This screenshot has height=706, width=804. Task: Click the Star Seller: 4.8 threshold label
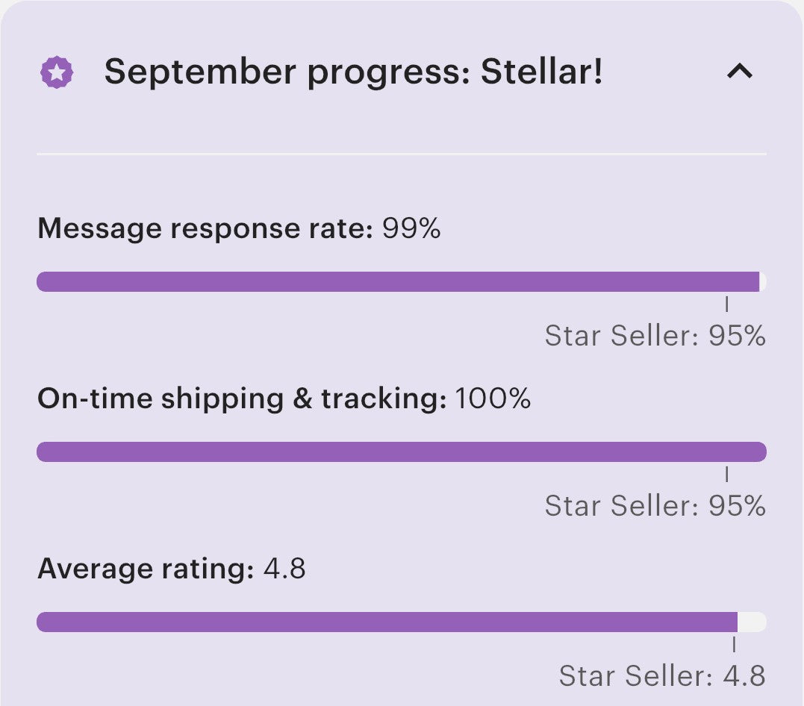tap(662, 675)
